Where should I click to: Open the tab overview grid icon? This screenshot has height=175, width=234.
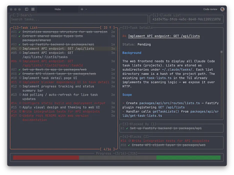(x=33, y=9)
